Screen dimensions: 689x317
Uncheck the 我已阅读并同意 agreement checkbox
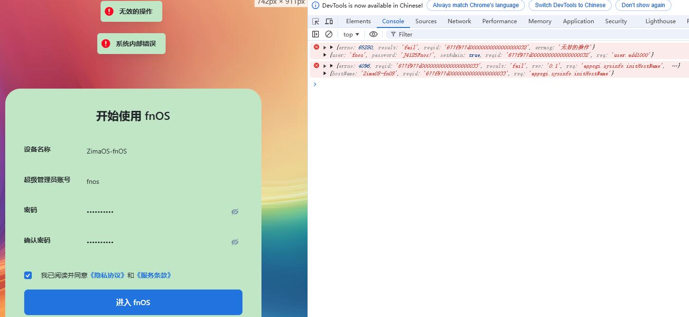(x=28, y=275)
